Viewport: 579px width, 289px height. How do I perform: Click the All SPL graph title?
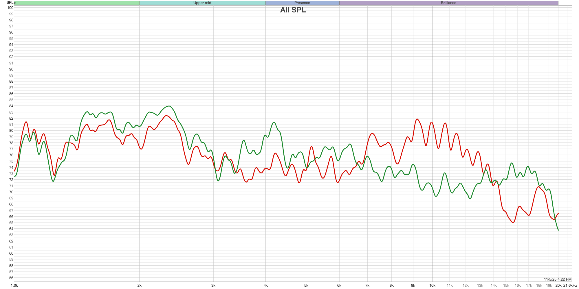point(293,10)
